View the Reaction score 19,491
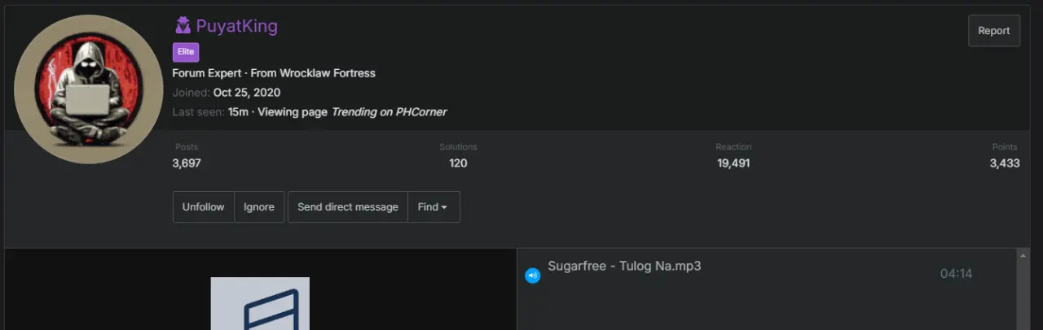 [x=733, y=163]
